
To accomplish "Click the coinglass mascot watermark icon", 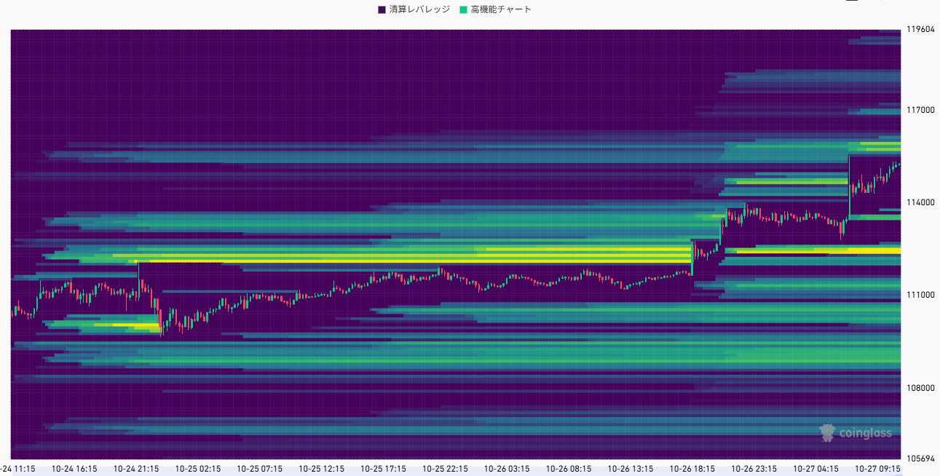I will tap(827, 433).
